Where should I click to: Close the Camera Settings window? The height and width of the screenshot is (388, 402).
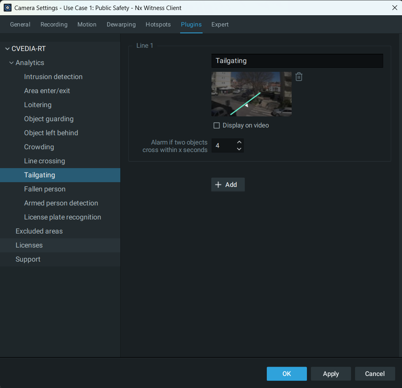pos(394,8)
